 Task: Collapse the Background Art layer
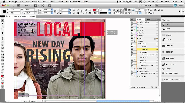137,71
